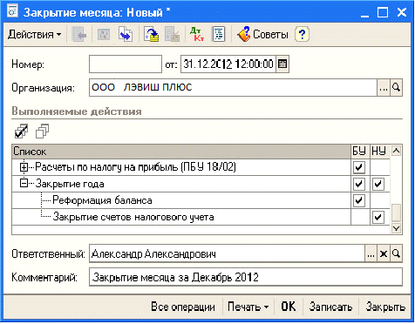415x324 pixels.
Task: Click the Комментарий text field
Action: [246, 277]
